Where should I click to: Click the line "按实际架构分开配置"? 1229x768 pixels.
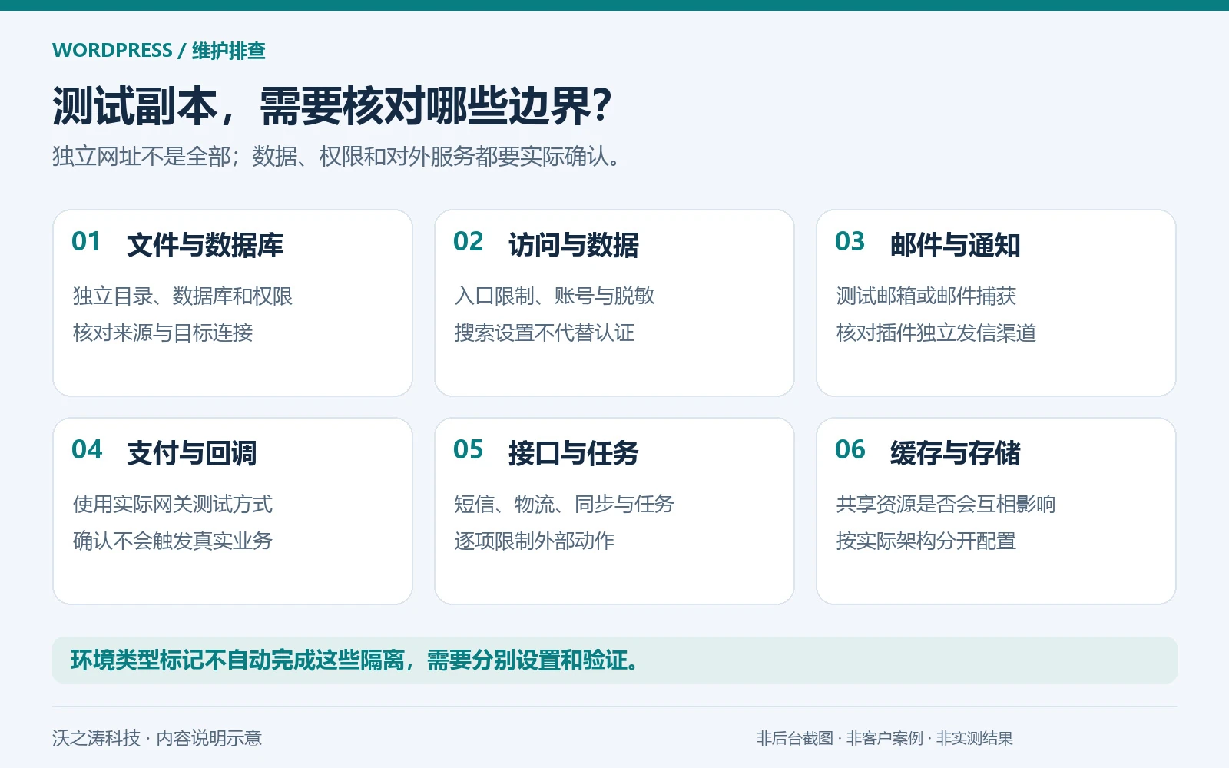click(926, 541)
